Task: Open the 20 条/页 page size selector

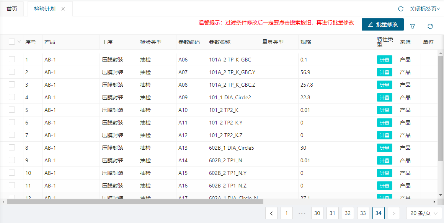Action: [x=424, y=213]
